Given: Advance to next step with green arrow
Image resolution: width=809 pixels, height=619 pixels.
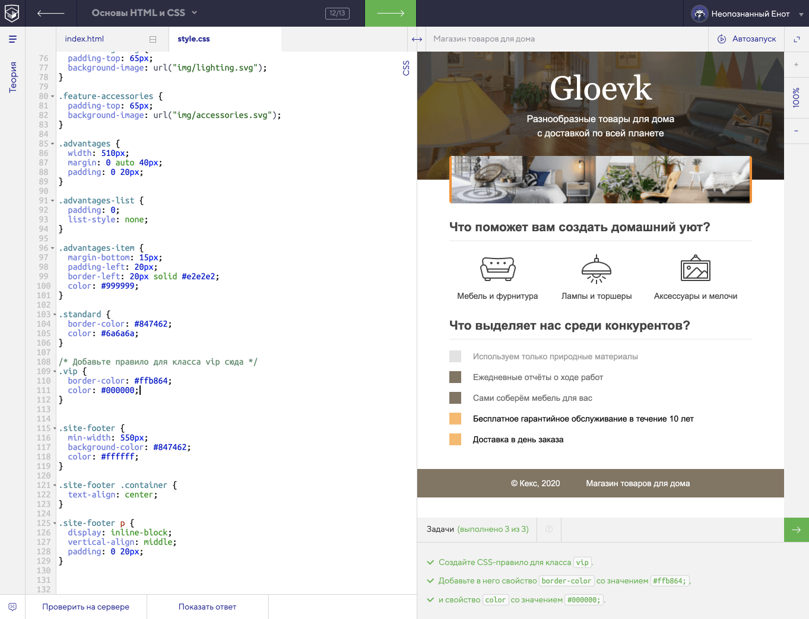Looking at the screenshot, I should point(390,13).
